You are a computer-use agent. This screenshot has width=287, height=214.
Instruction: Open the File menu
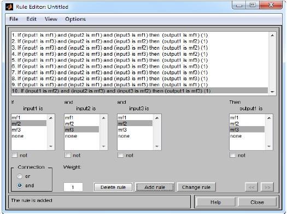coord(14,19)
